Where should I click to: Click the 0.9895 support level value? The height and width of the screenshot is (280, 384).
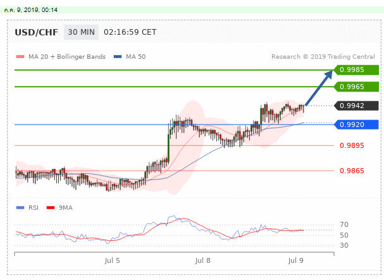(352, 145)
